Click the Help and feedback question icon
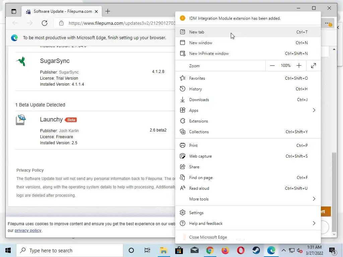The height and width of the screenshot is (257, 343). point(183,223)
